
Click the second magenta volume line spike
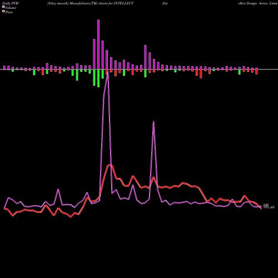tap(153, 122)
